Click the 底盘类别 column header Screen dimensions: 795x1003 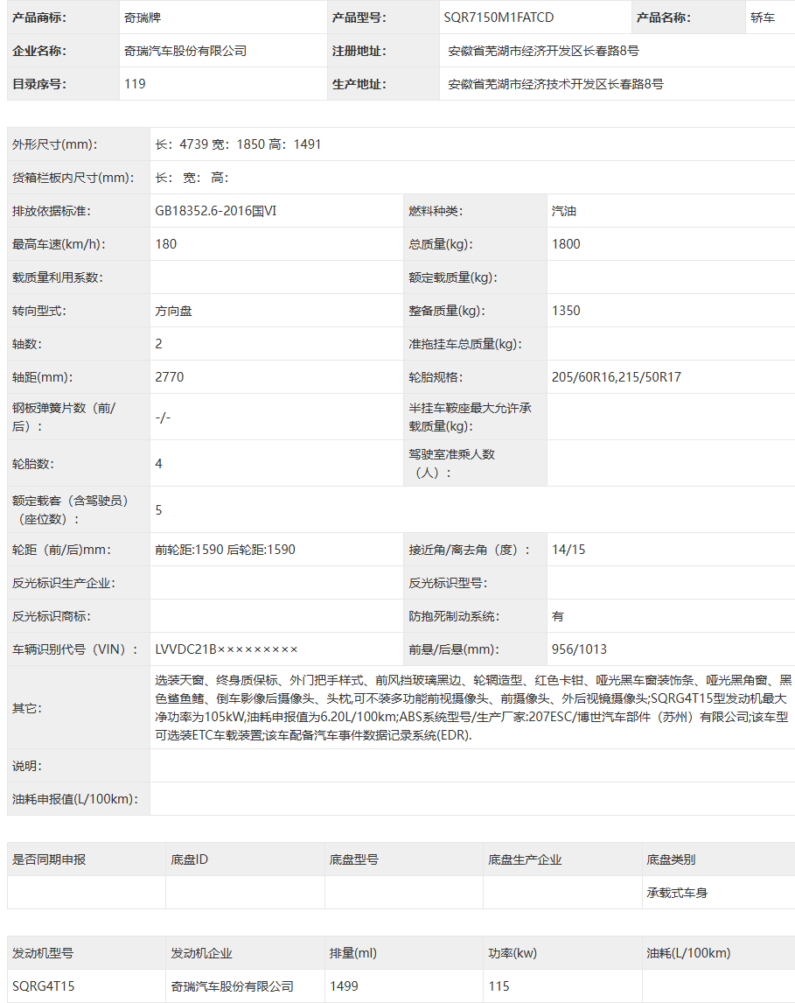pyautogui.click(x=671, y=859)
